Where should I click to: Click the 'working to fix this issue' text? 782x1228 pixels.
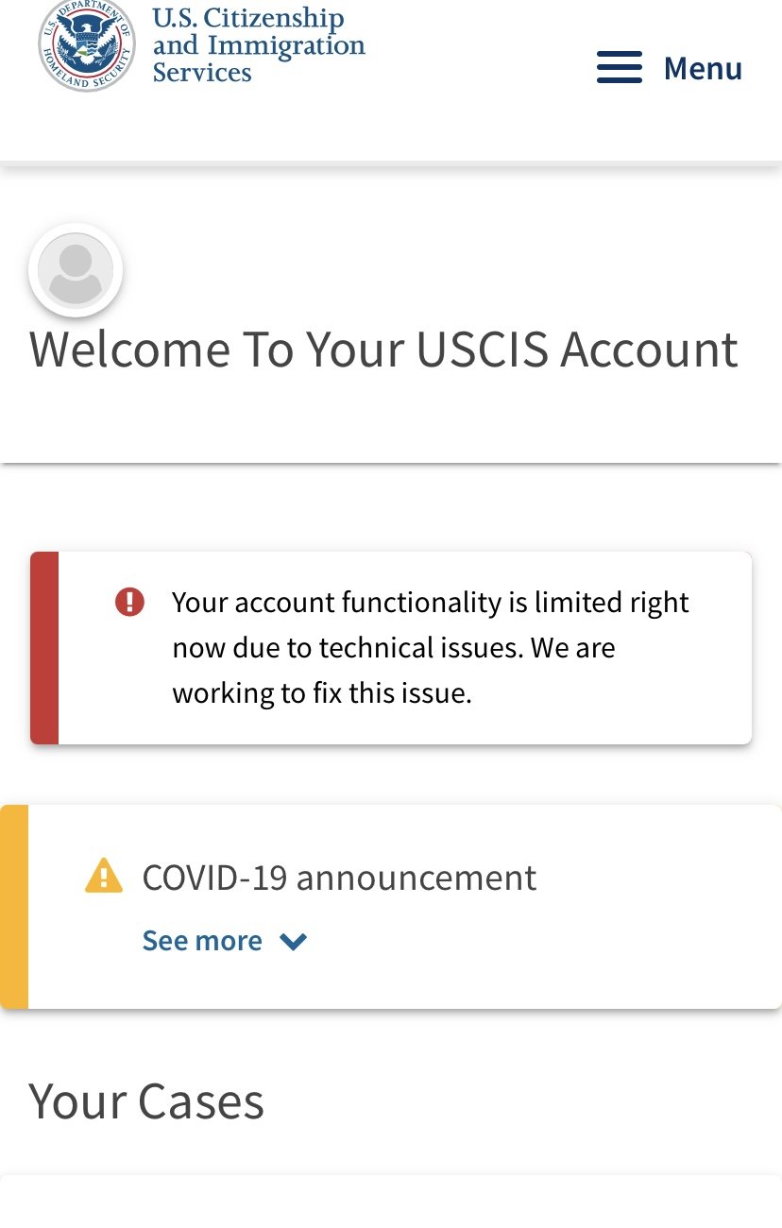[321, 693]
